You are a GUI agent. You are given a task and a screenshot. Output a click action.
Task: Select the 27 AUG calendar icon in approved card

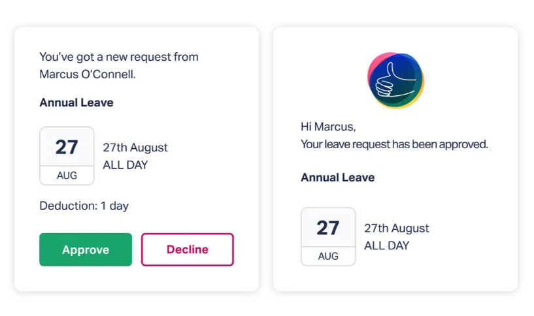click(328, 236)
